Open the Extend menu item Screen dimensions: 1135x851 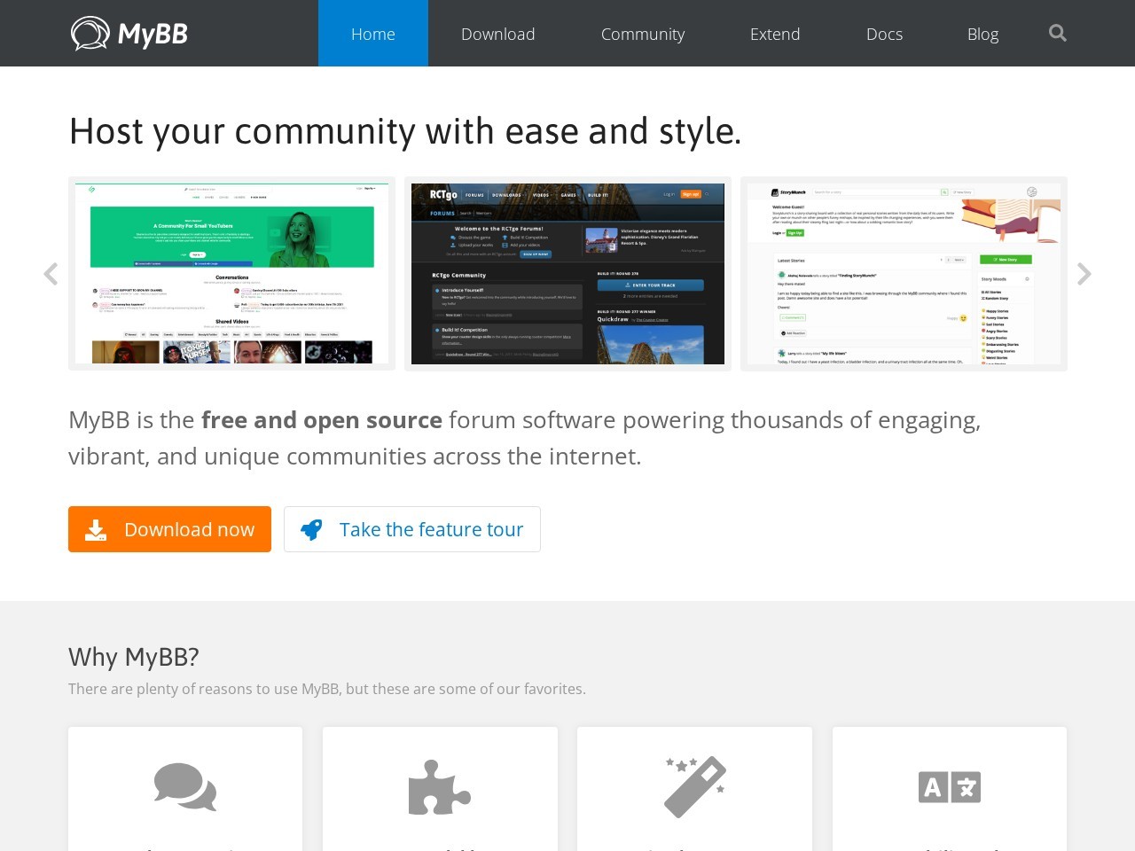775,34
